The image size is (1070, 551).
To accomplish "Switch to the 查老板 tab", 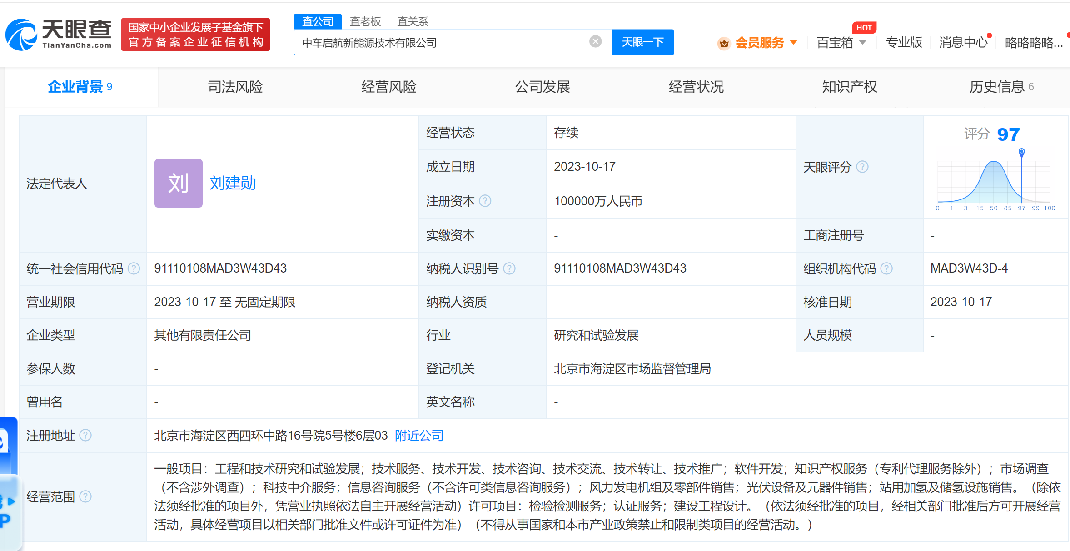I will tap(365, 21).
